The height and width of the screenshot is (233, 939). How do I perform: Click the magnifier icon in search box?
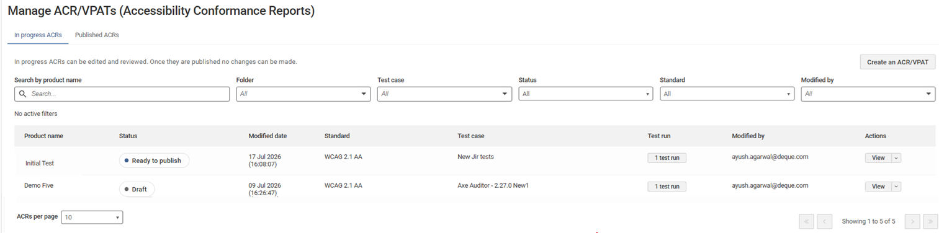(23, 94)
